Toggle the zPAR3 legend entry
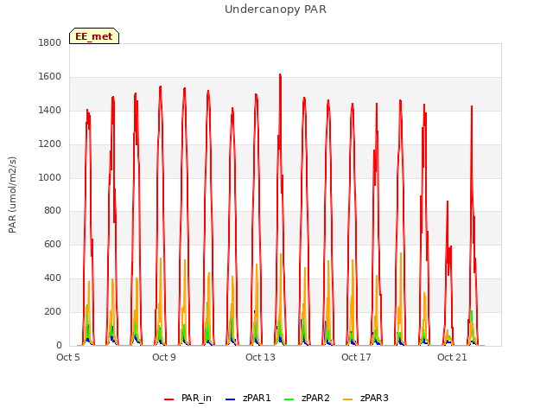 pyautogui.click(x=365, y=398)
